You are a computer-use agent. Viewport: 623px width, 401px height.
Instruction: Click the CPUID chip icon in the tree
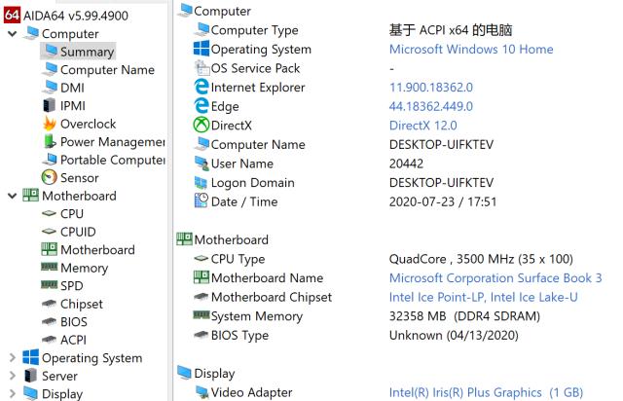pyautogui.click(x=50, y=231)
